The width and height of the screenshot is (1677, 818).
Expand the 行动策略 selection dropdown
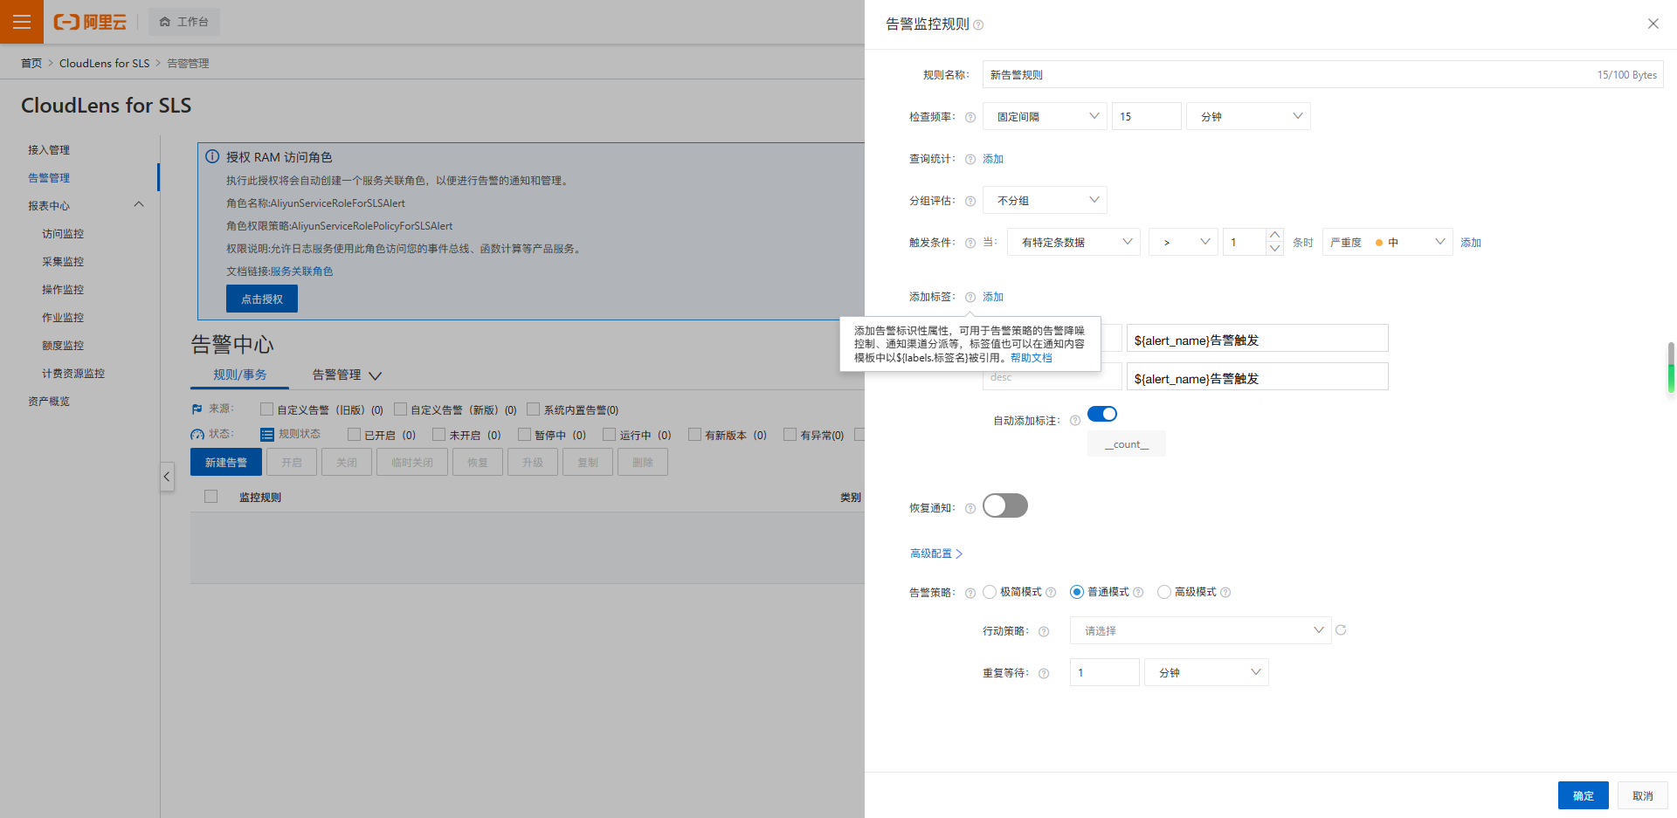pos(1200,630)
